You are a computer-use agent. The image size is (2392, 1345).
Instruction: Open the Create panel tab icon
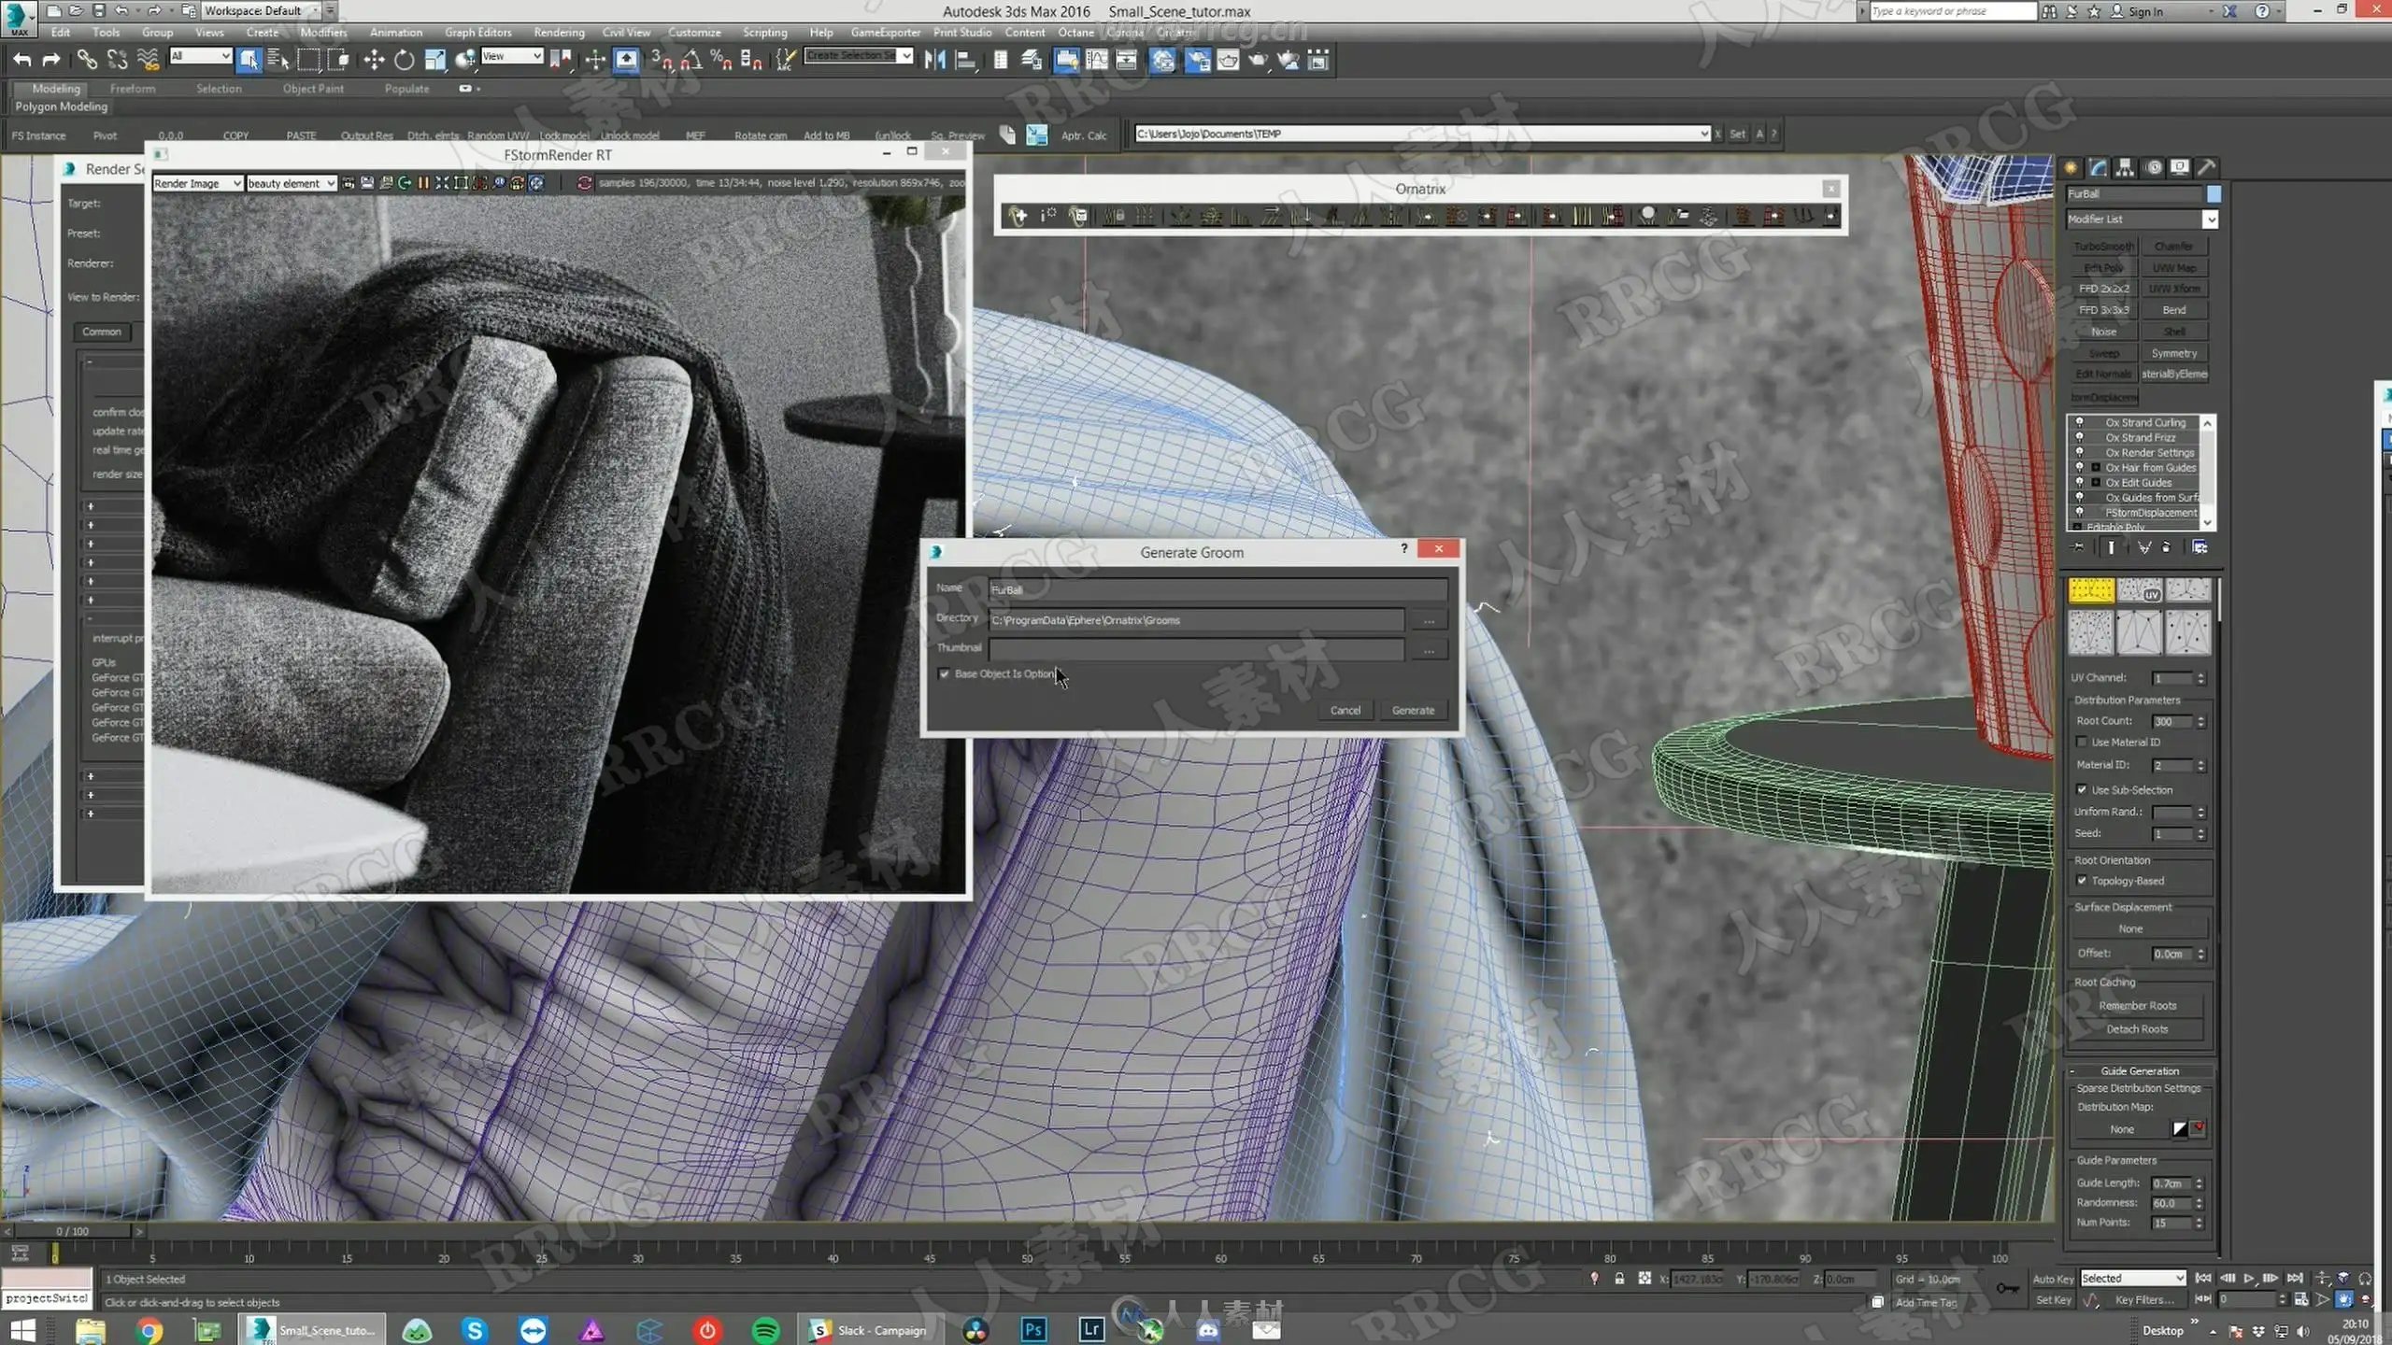[2071, 167]
